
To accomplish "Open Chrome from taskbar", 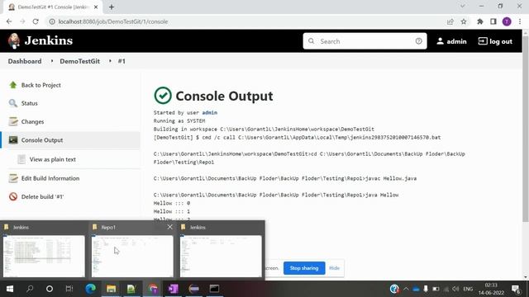I will tap(153, 289).
